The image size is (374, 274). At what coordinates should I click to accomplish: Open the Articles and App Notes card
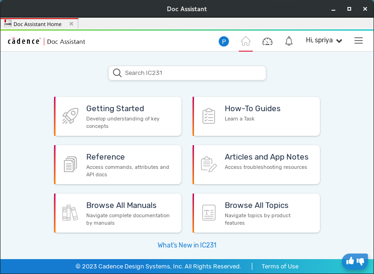(256, 165)
